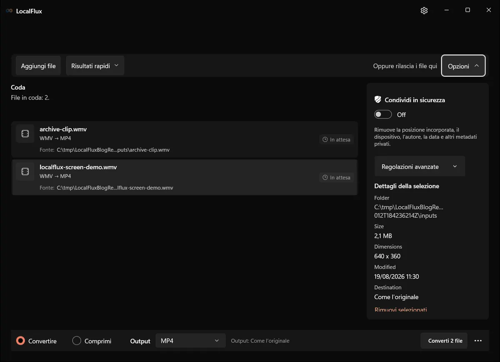This screenshot has width=500, height=362.
Task: Click the folder path ending 012T184236214Z\inputs
Action: click(x=409, y=211)
